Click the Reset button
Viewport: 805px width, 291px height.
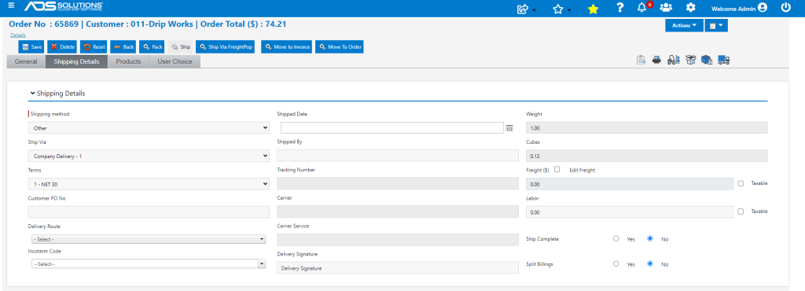(94, 46)
